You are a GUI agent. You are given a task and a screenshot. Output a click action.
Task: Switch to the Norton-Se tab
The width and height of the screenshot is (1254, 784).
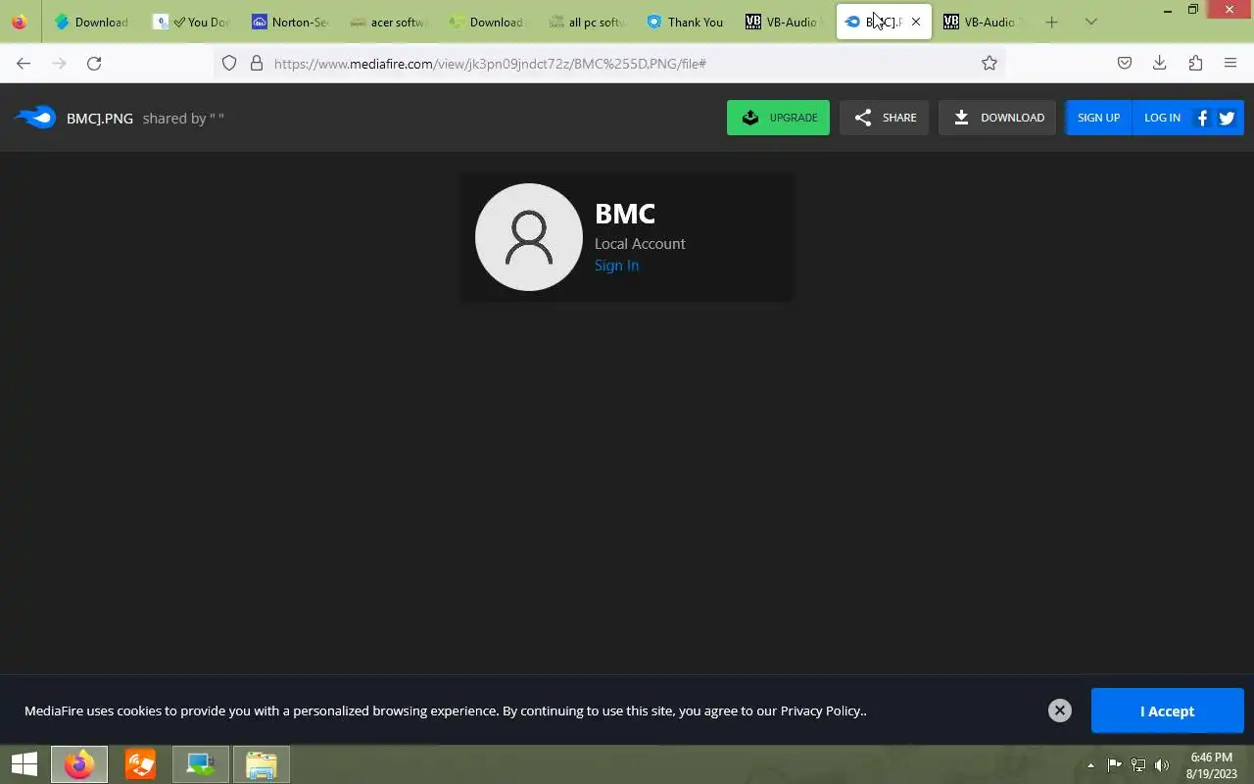coord(290,22)
